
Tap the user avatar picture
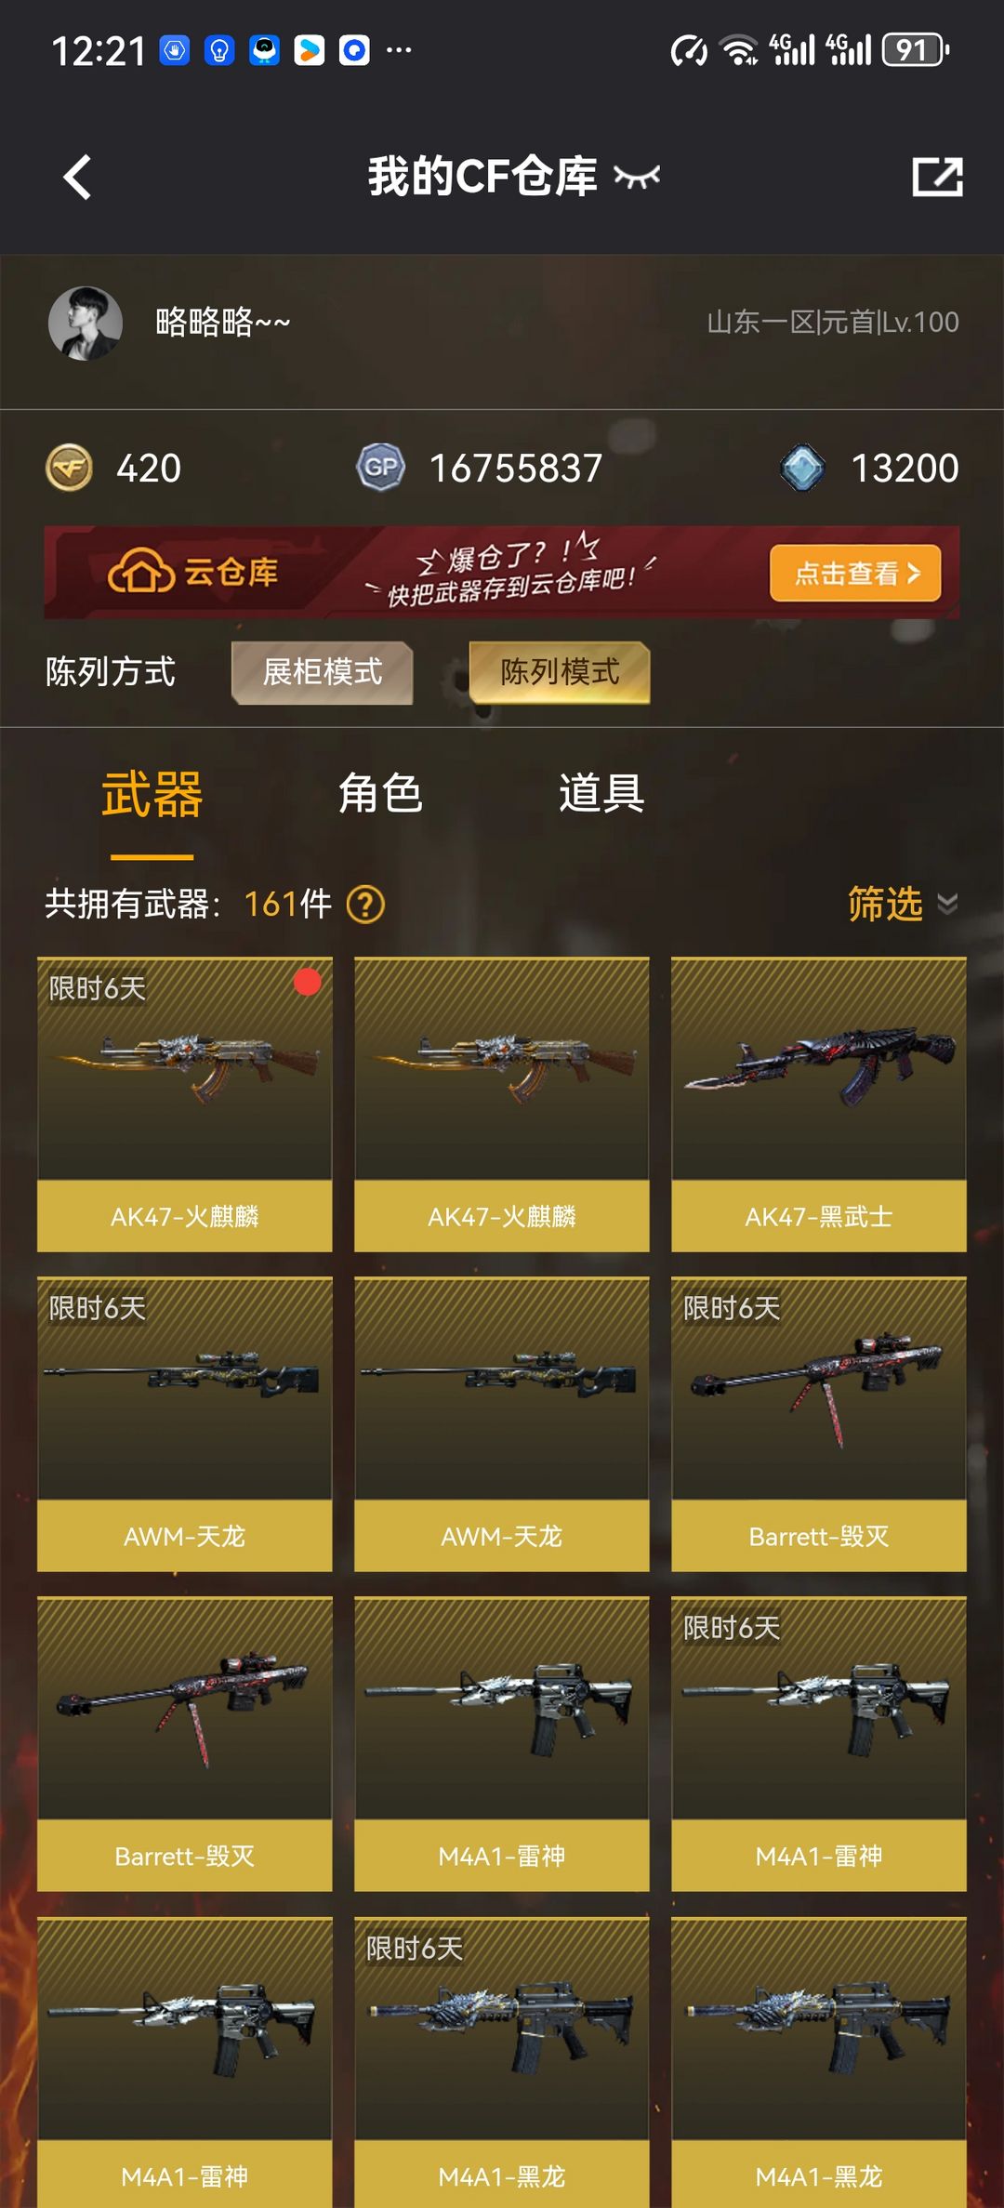click(86, 323)
